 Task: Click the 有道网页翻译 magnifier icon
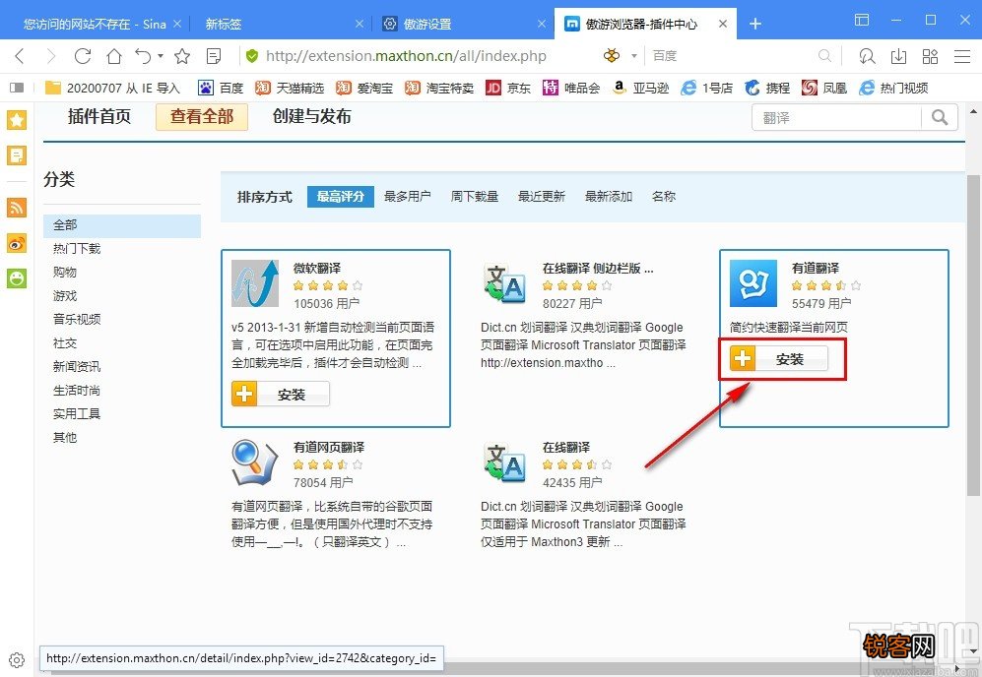[255, 463]
